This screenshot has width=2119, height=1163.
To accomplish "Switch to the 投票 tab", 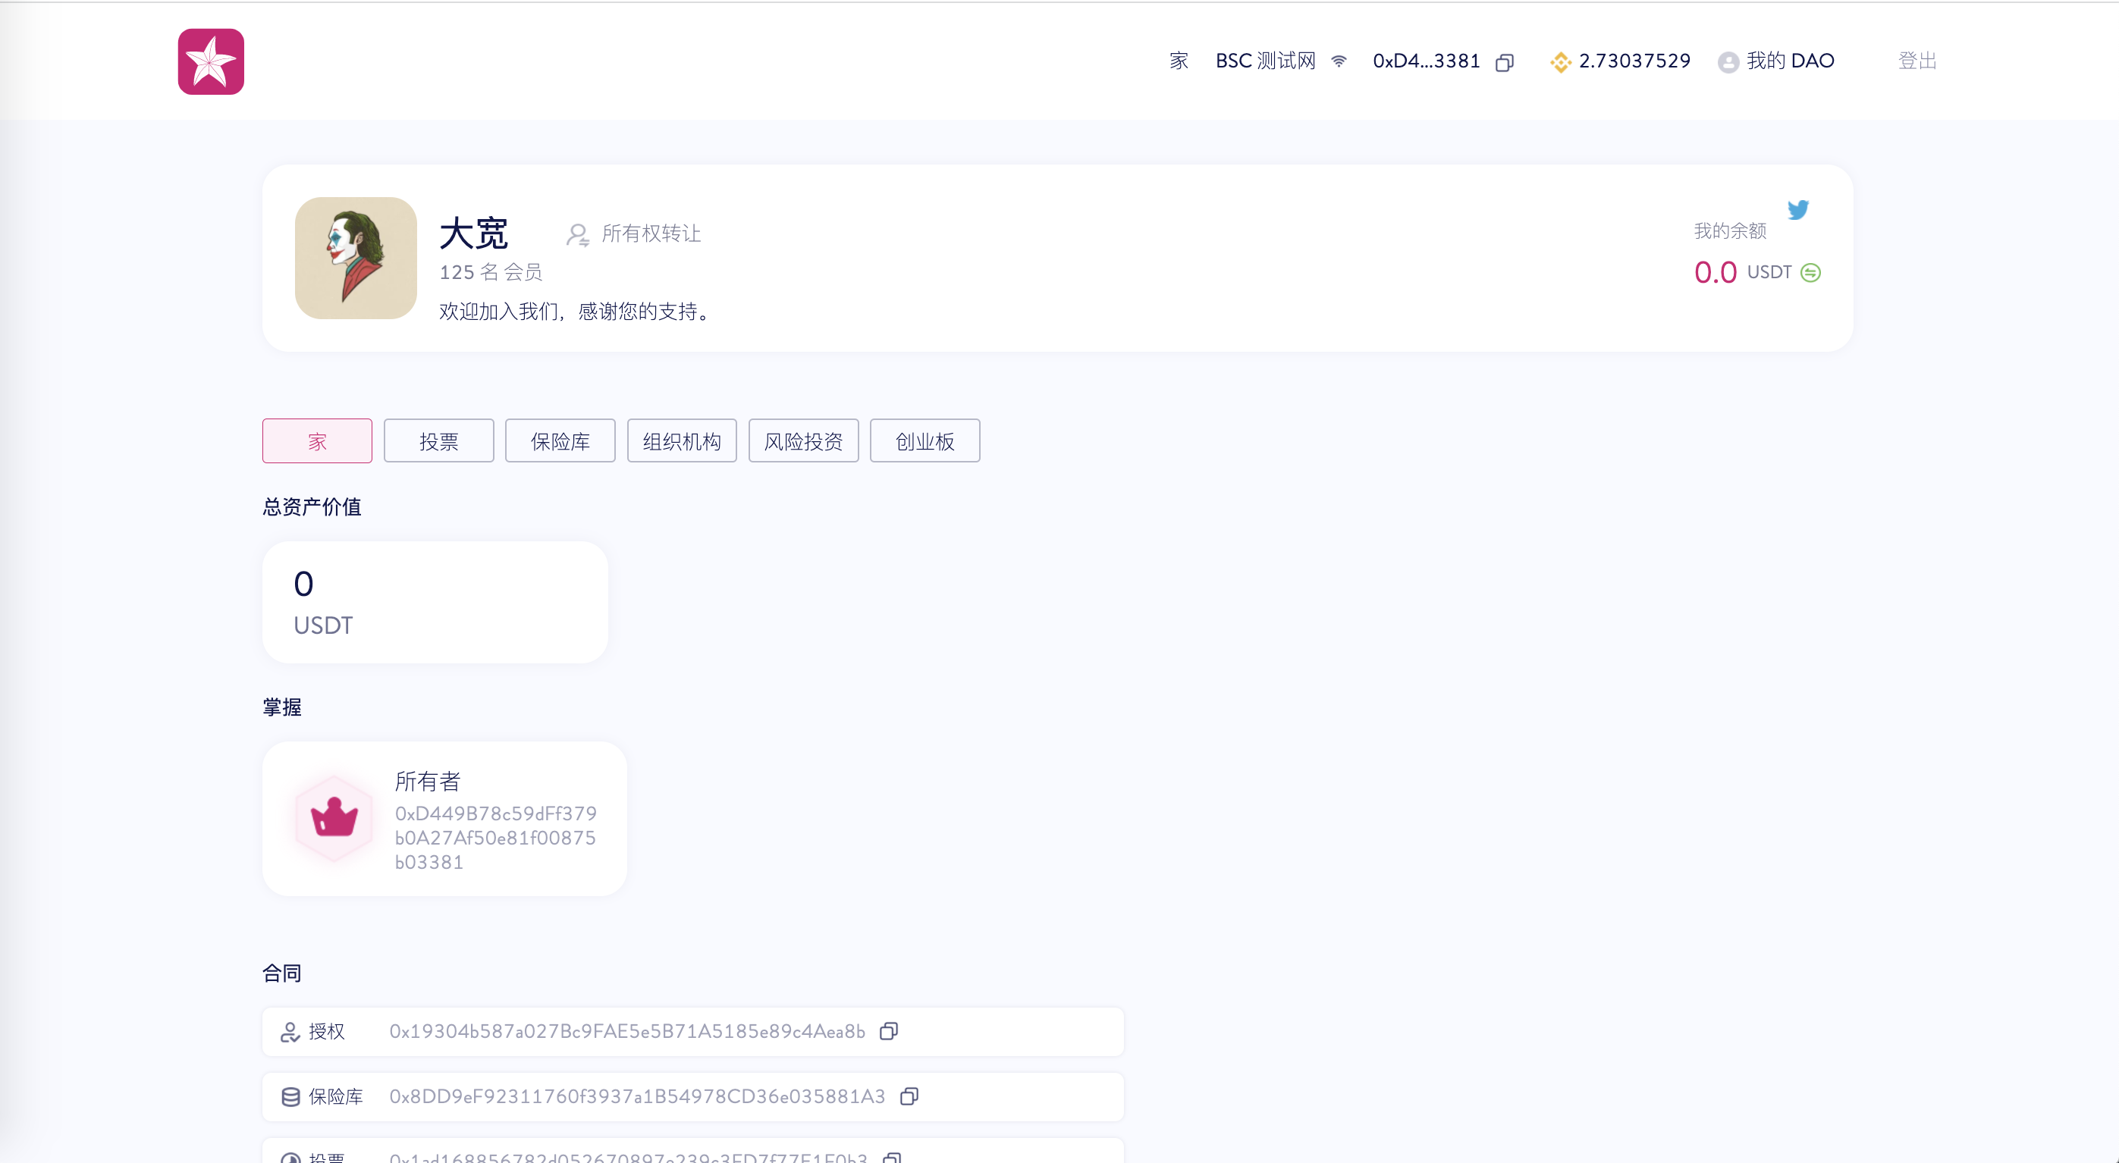I will point(438,440).
